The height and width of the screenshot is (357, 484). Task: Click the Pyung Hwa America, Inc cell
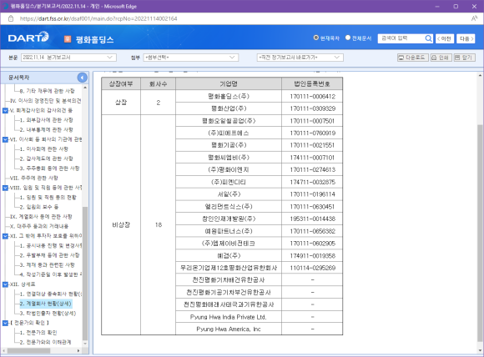229,329
